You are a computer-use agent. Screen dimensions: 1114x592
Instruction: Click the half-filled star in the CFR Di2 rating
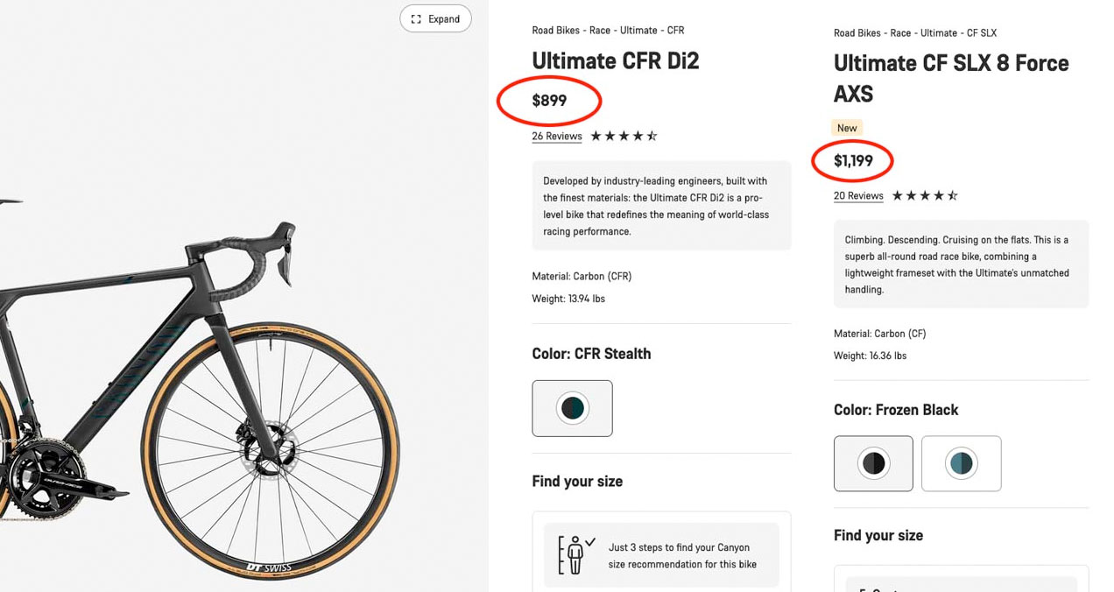pos(650,136)
